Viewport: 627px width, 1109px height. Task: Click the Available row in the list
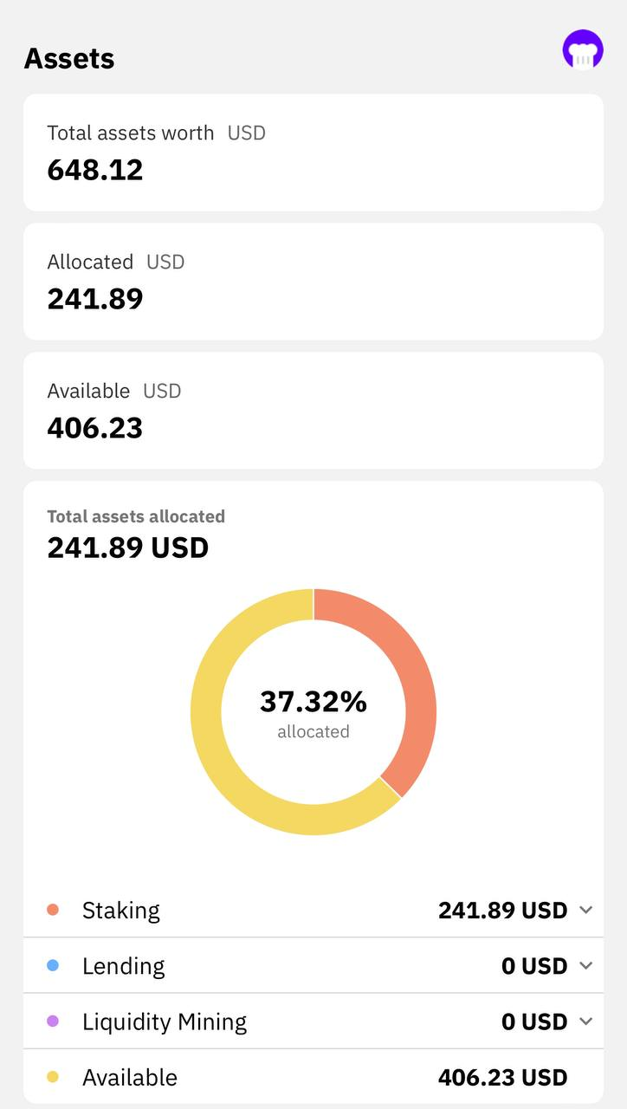pos(313,1078)
